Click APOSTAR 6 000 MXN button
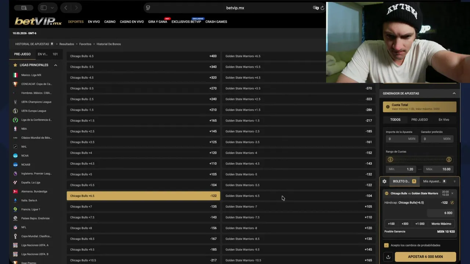The width and height of the screenshot is (470, 264). tap(426, 257)
